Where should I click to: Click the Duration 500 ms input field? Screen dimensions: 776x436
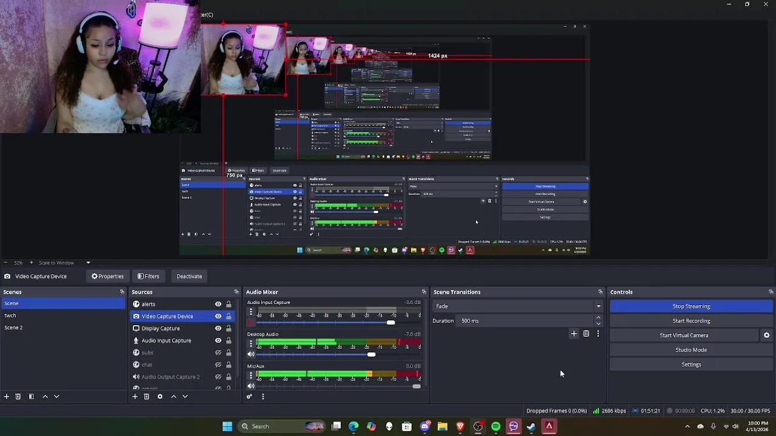pos(526,321)
